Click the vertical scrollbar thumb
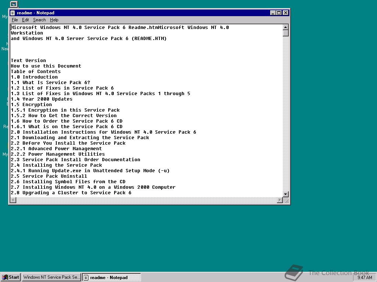377x282 pixels. [285, 32]
